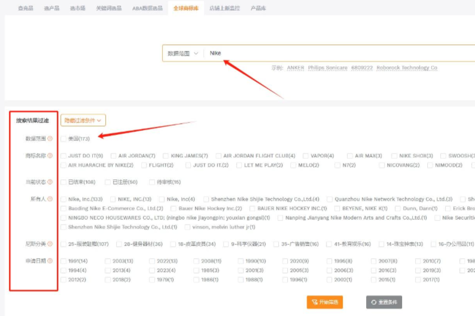Check the 美国(173) checkbox
Viewport: 475px width, 316px height.
(x=63, y=139)
